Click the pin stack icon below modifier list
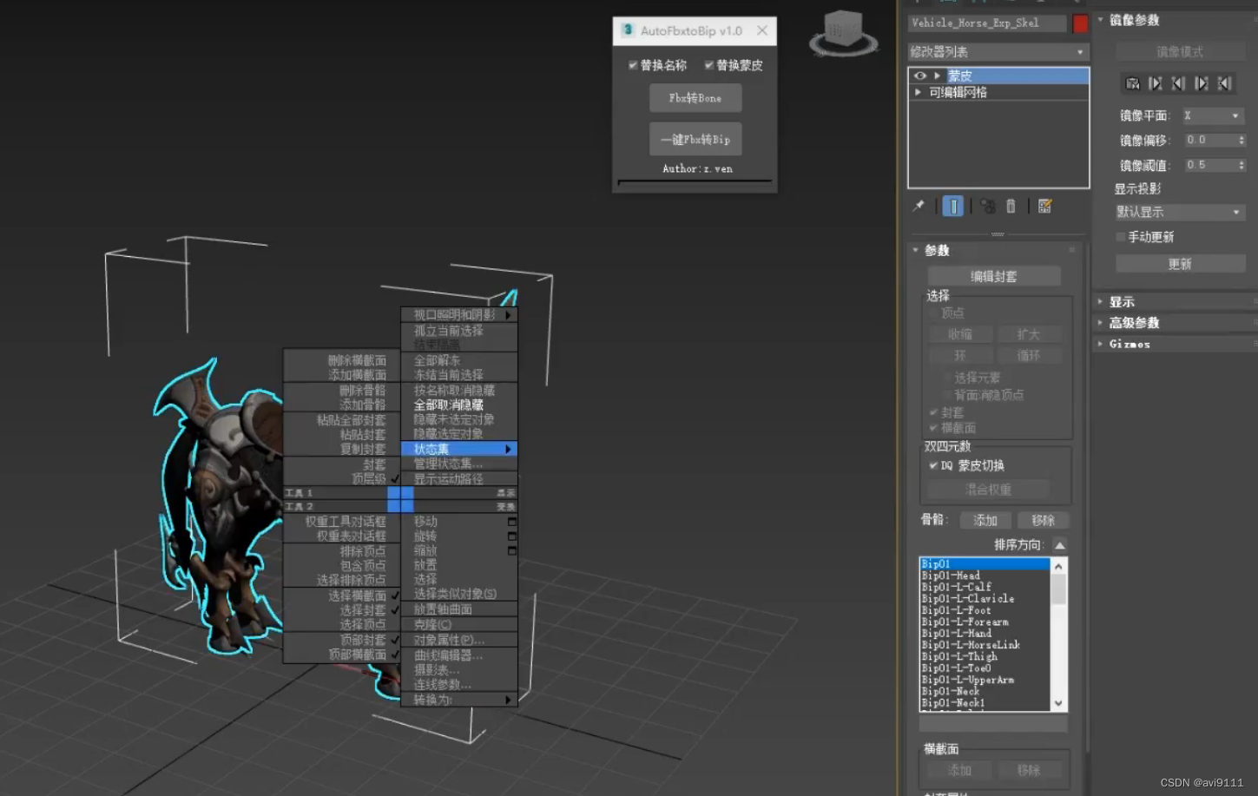 (919, 206)
